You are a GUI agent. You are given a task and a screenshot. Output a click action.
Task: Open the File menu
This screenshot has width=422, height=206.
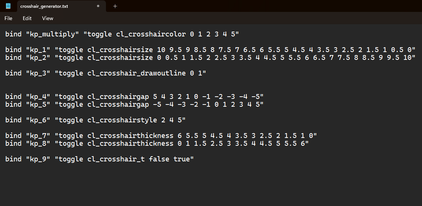click(8, 18)
